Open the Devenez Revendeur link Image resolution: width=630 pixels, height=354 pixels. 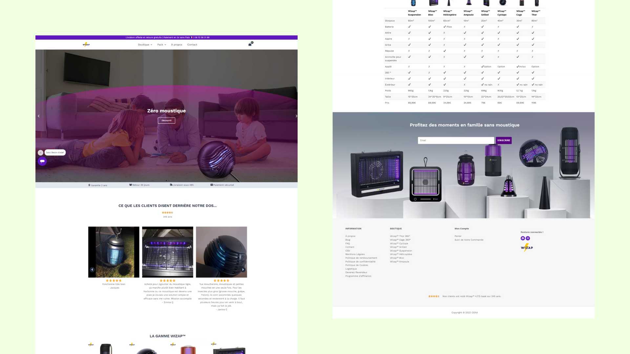point(356,272)
